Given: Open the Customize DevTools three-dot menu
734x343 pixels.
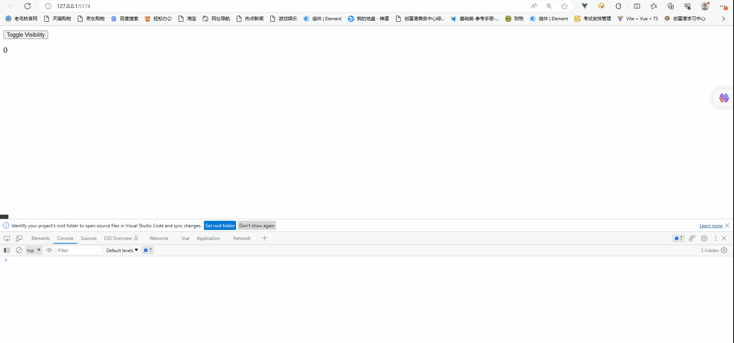Looking at the screenshot, I should click(x=716, y=238).
